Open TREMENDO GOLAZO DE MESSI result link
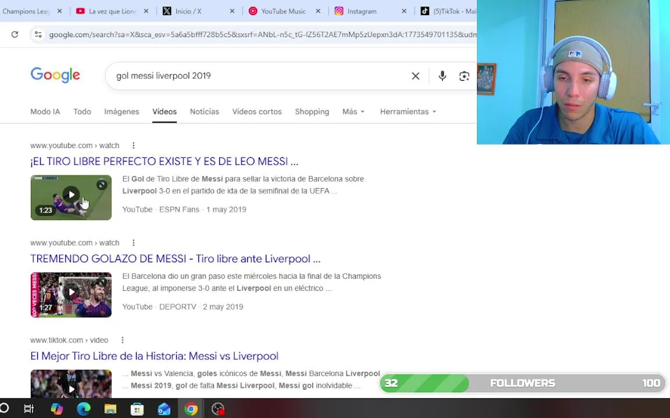670x418 pixels. (x=175, y=258)
